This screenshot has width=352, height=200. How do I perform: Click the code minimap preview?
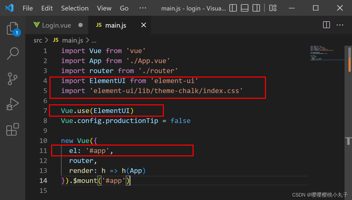(327, 53)
